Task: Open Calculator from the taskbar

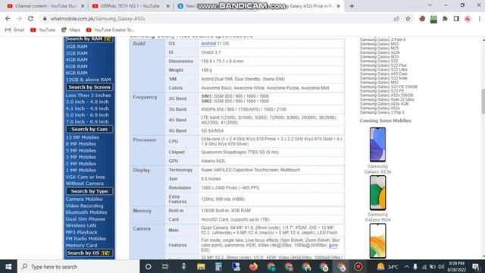Action: tap(219, 266)
